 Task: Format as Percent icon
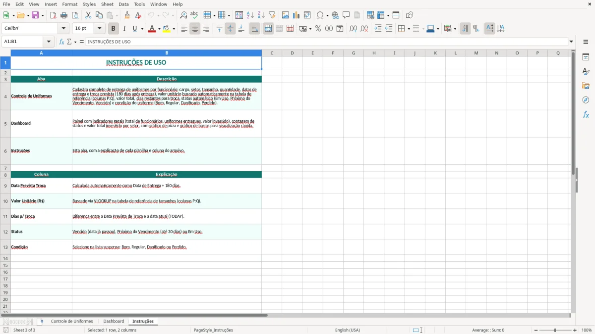click(x=318, y=29)
